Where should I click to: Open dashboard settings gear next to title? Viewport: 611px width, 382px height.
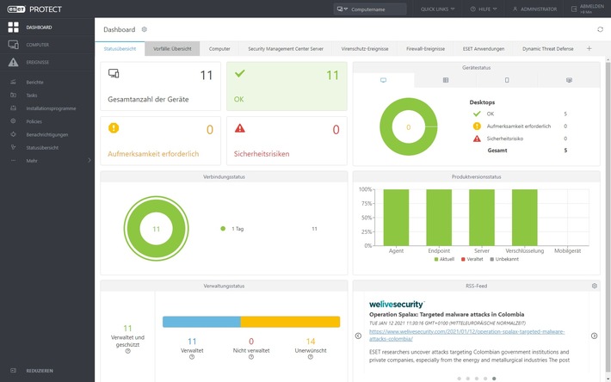pos(145,29)
